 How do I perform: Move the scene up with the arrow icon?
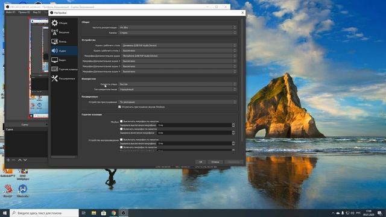[20, 160]
